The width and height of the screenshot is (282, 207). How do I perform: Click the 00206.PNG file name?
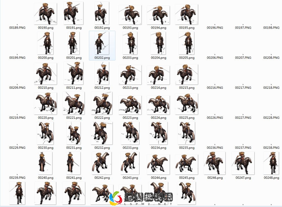coord(215,57)
